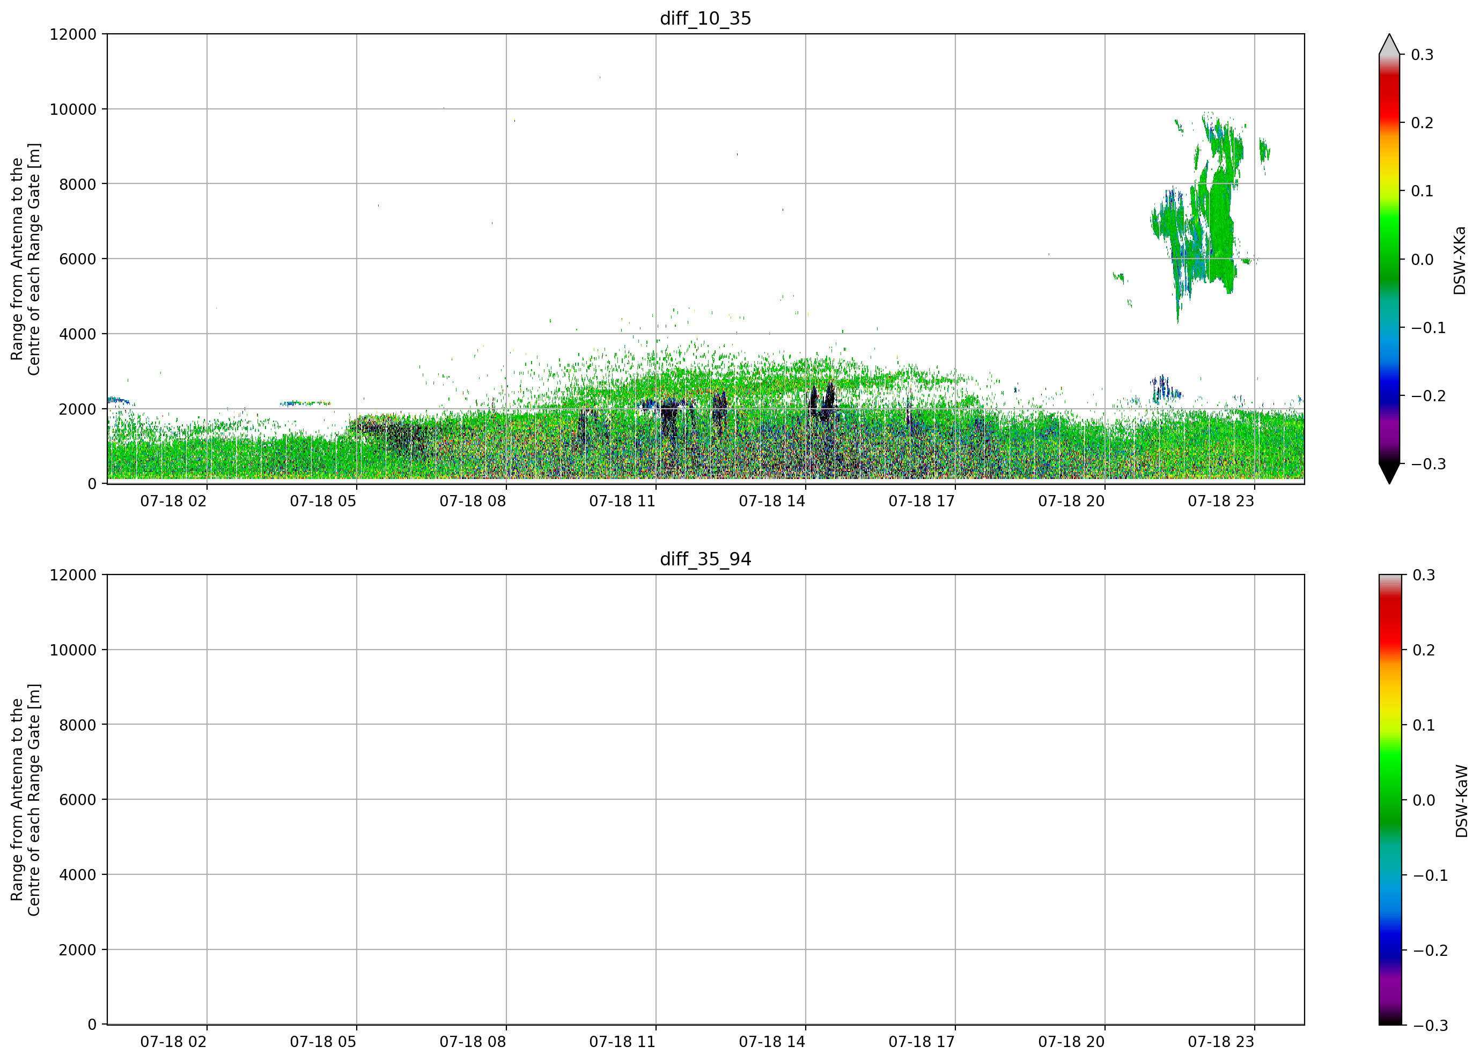
Task: Click the 8000 y-tick on diff_10_35 plot
Action: pyautogui.click(x=78, y=184)
